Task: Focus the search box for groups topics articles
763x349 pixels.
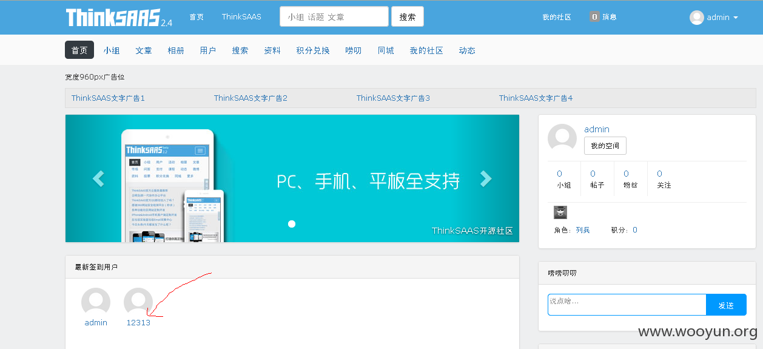Action: click(334, 16)
